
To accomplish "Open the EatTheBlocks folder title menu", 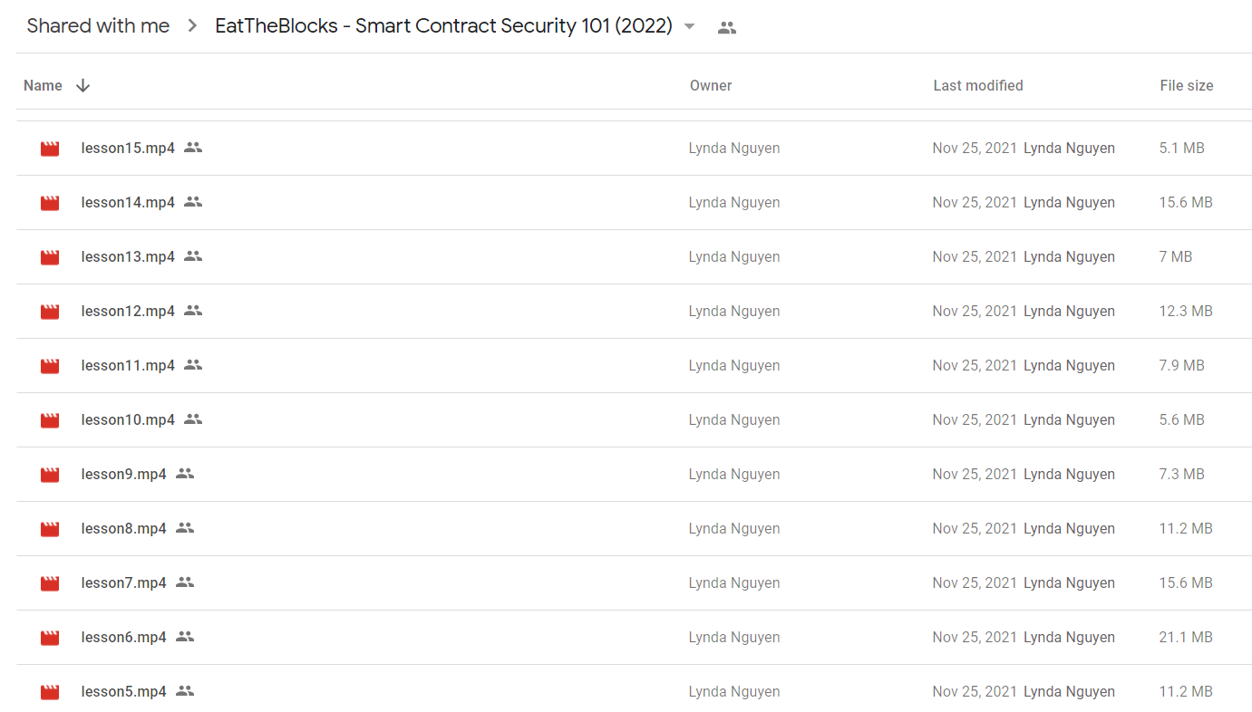I will point(443,26).
